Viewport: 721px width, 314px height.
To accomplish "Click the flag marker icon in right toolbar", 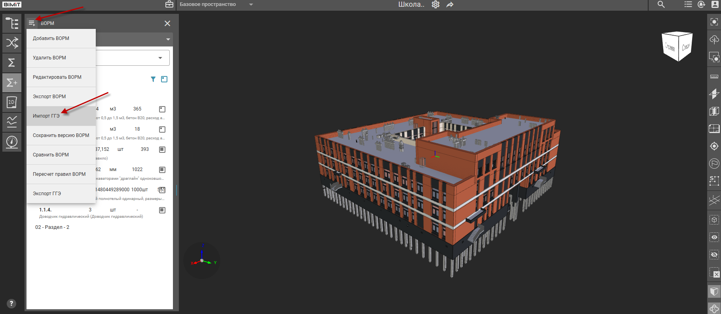I will pos(714,163).
